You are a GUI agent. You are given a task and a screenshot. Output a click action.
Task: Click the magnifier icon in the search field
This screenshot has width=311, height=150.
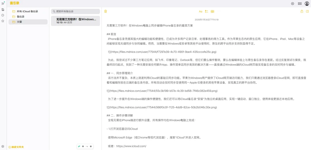[54, 12]
